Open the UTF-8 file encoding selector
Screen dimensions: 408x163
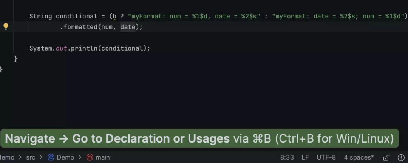pos(326,157)
